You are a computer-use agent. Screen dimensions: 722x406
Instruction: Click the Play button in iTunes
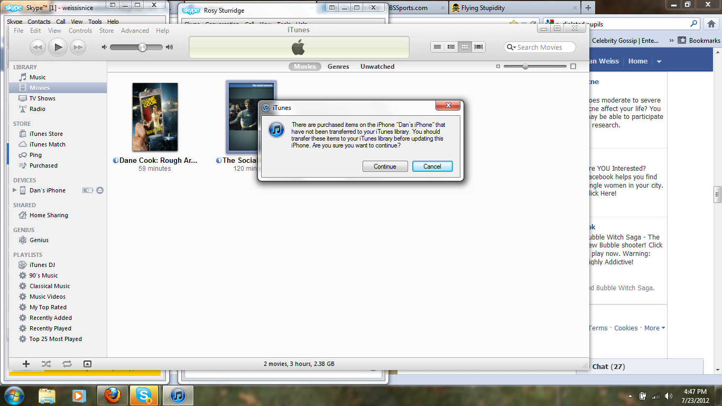(58, 47)
